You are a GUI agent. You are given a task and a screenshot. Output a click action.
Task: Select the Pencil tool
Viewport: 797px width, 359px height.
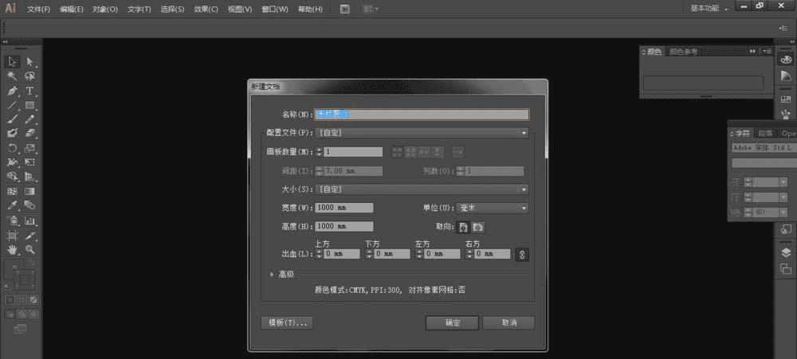[30, 119]
